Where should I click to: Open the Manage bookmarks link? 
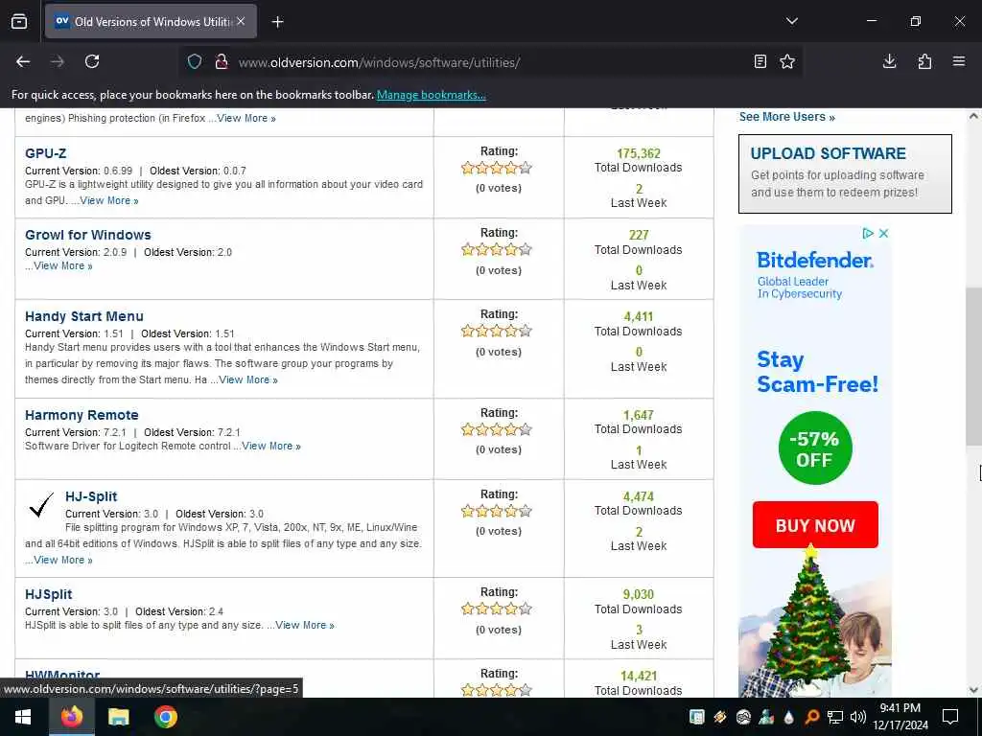tap(431, 95)
